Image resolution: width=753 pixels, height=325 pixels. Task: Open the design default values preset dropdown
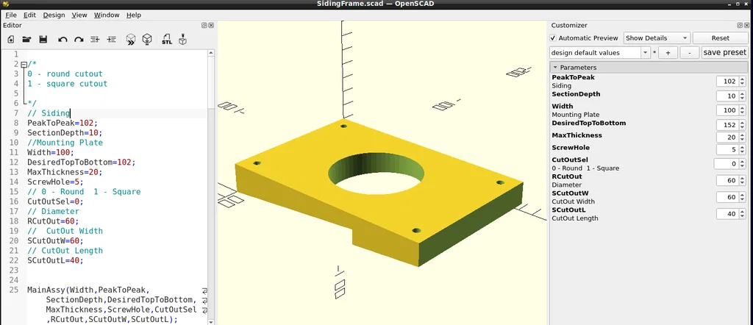point(600,52)
